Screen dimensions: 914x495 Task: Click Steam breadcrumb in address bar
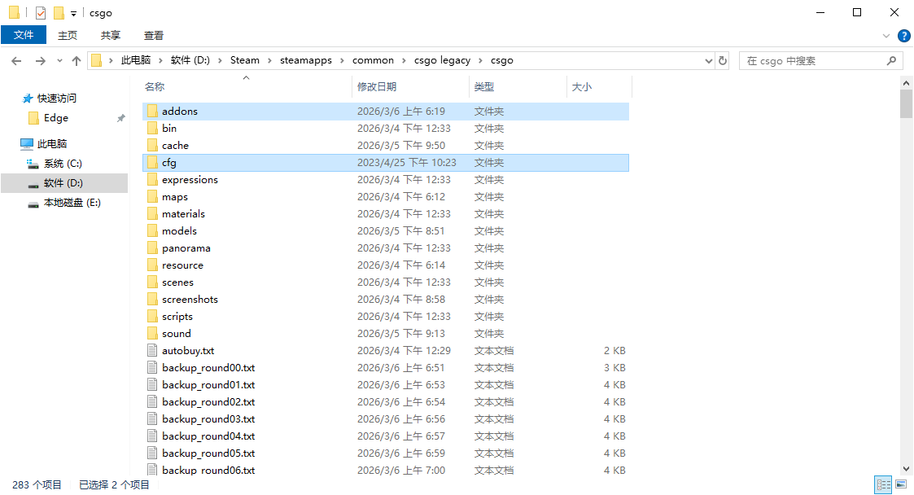245,60
